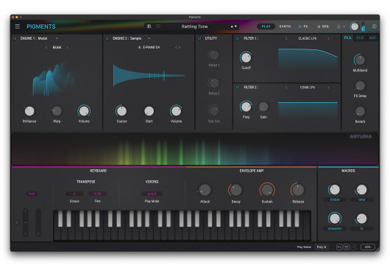Image resolution: width=390 pixels, height=273 pixels.
Task: Open the settings gear icon
Action: [x=374, y=26]
